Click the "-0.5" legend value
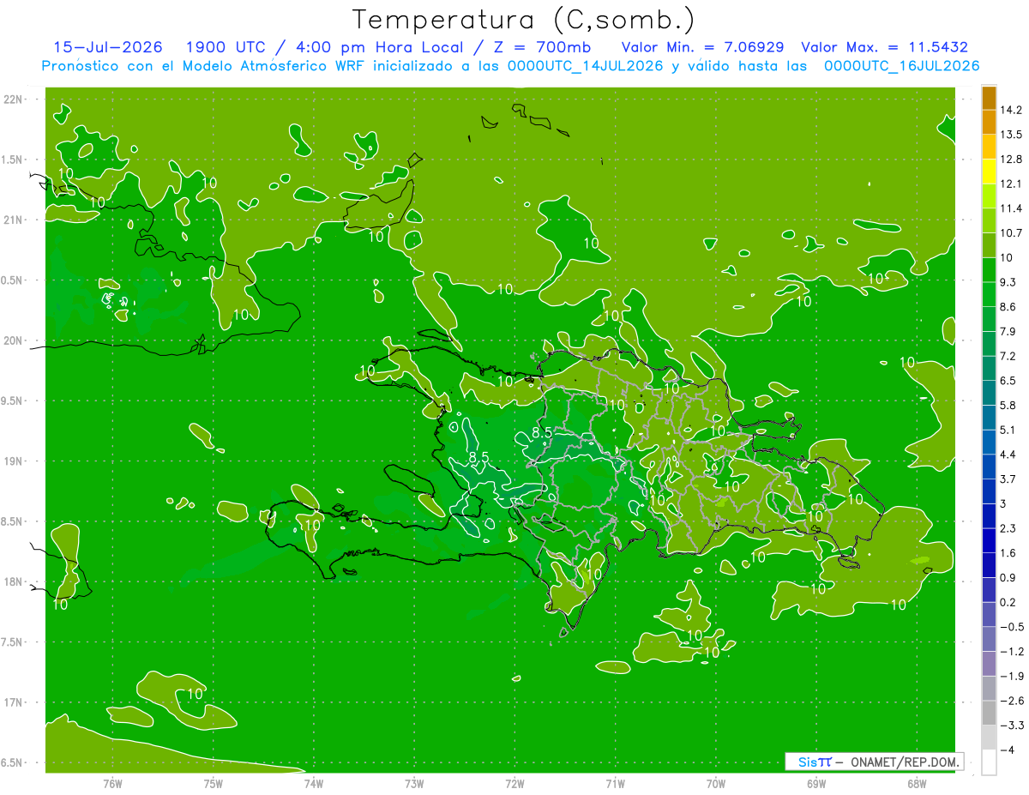The image size is (1029, 795). (1011, 627)
